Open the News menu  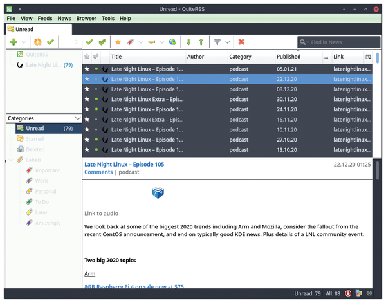pos(64,19)
